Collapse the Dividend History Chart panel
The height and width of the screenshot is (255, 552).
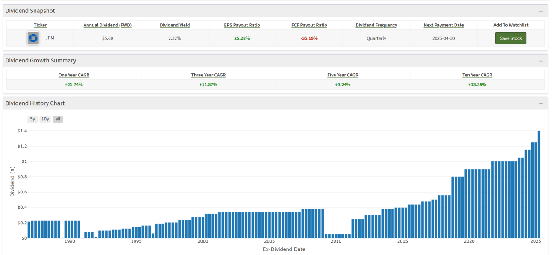pos(540,103)
